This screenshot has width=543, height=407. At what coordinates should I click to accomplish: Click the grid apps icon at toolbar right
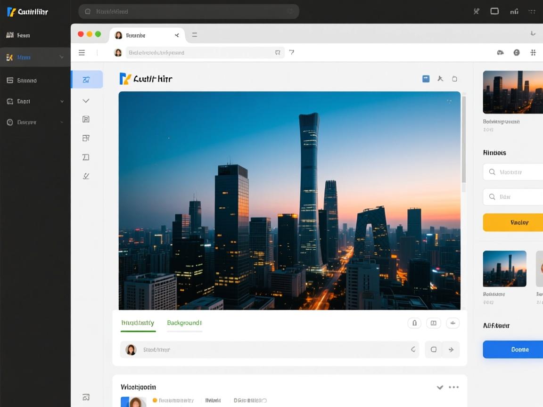(533, 53)
